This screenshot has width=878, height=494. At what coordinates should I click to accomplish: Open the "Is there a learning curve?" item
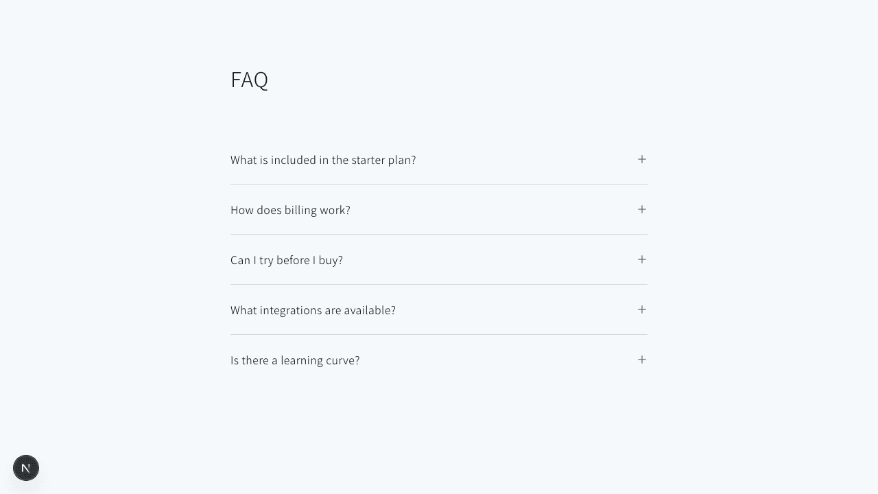295,360
